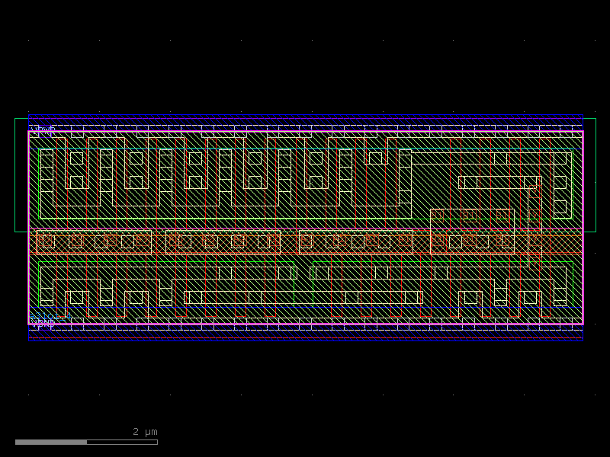
Task: Click the 2 µm scale bar
Action: click(143, 431)
